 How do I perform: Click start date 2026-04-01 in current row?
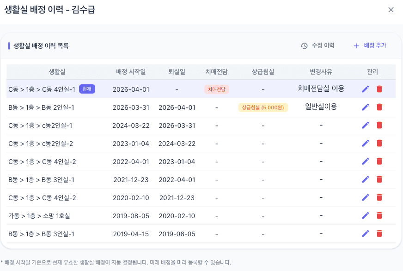point(131,89)
